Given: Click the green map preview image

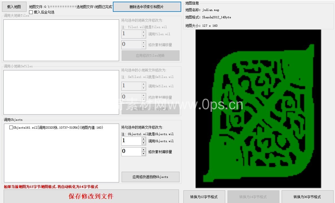Looking at the screenshot, I should click(258, 109).
